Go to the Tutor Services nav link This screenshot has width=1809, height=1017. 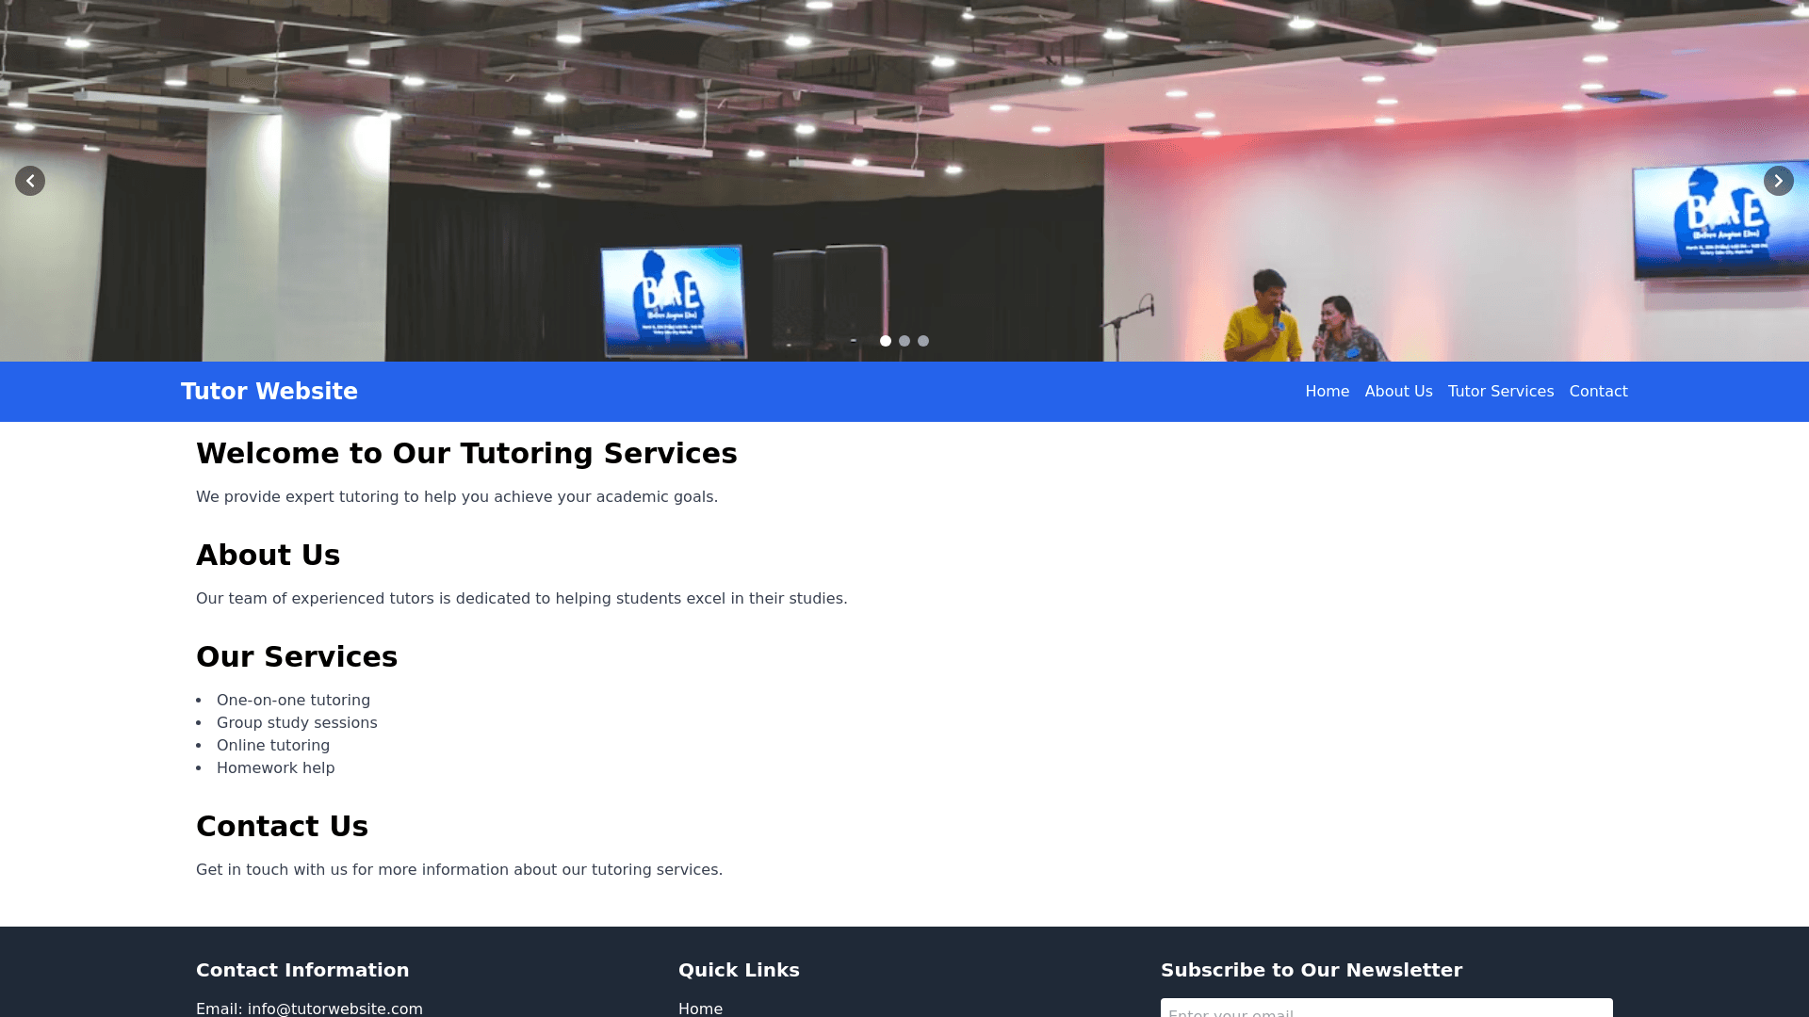pyautogui.click(x=1500, y=392)
